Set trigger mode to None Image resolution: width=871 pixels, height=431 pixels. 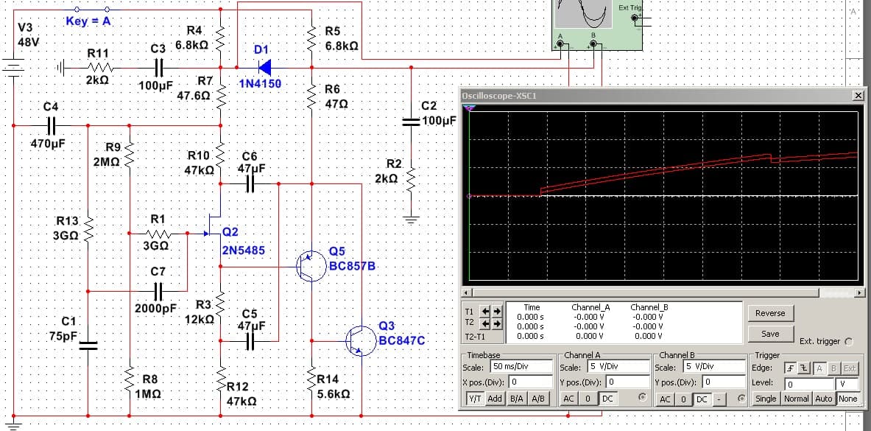coord(847,399)
